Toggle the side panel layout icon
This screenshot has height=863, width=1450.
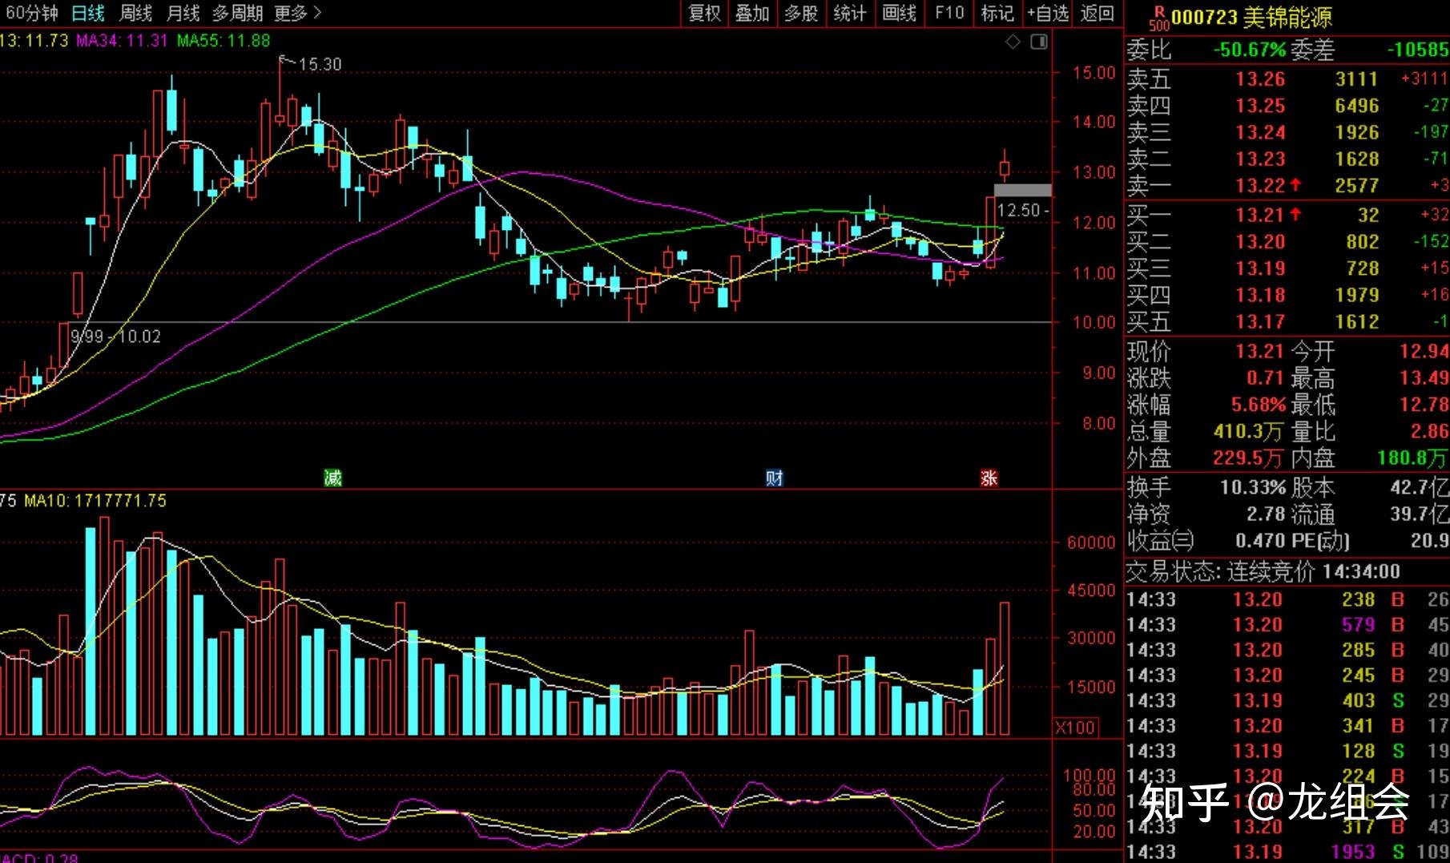point(1039,42)
